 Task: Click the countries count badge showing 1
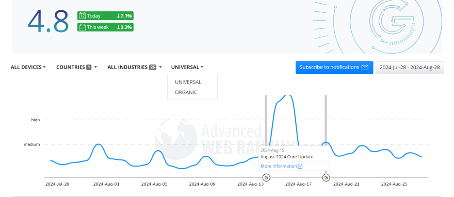point(89,68)
